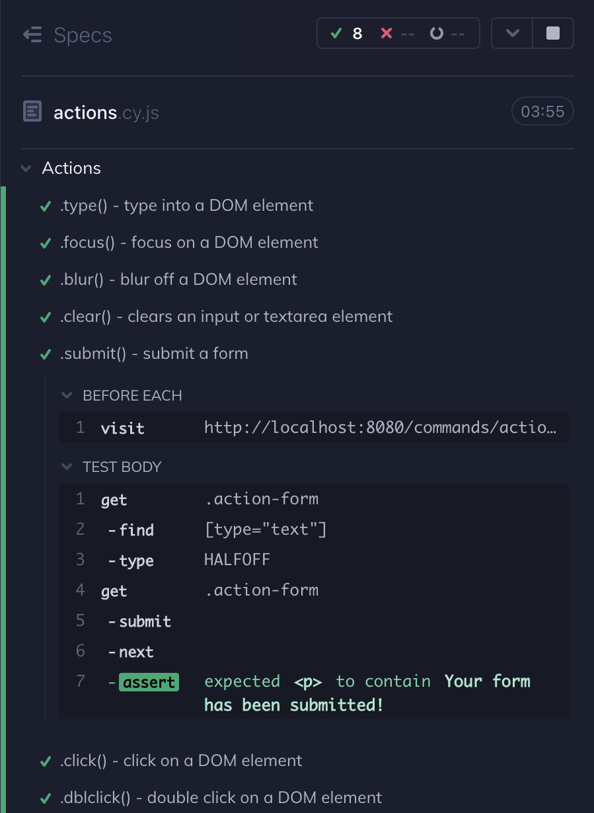Click the red X failed tests icon
This screenshot has width=594, height=813.
386,32
